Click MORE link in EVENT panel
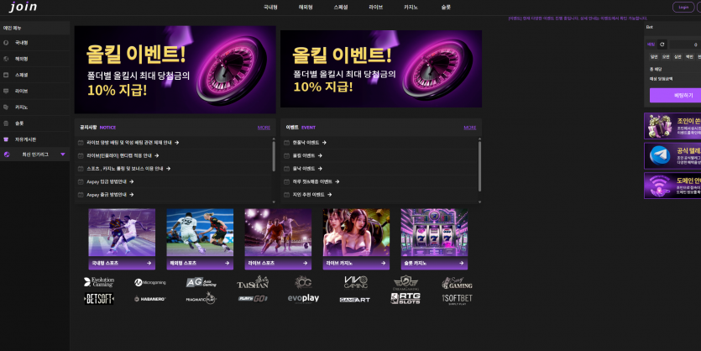 point(470,128)
